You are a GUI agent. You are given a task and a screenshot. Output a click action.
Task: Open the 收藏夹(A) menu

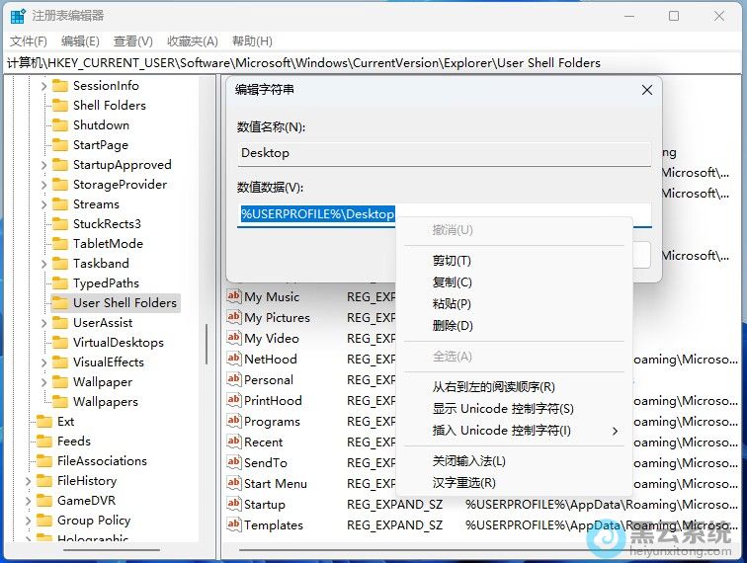tap(192, 40)
